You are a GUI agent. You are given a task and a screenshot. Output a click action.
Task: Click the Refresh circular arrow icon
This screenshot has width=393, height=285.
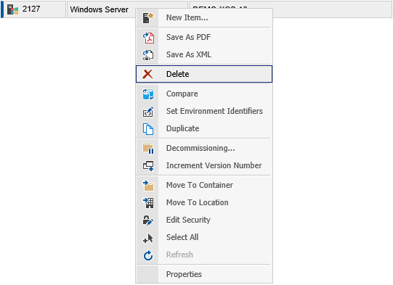pyautogui.click(x=148, y=255)
